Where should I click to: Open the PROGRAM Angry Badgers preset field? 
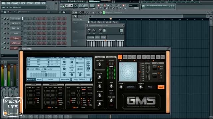click(x=81, y=79)
